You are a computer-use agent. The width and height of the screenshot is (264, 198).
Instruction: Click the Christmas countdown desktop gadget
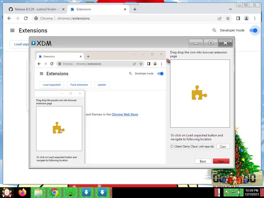[x=237, y=178]
